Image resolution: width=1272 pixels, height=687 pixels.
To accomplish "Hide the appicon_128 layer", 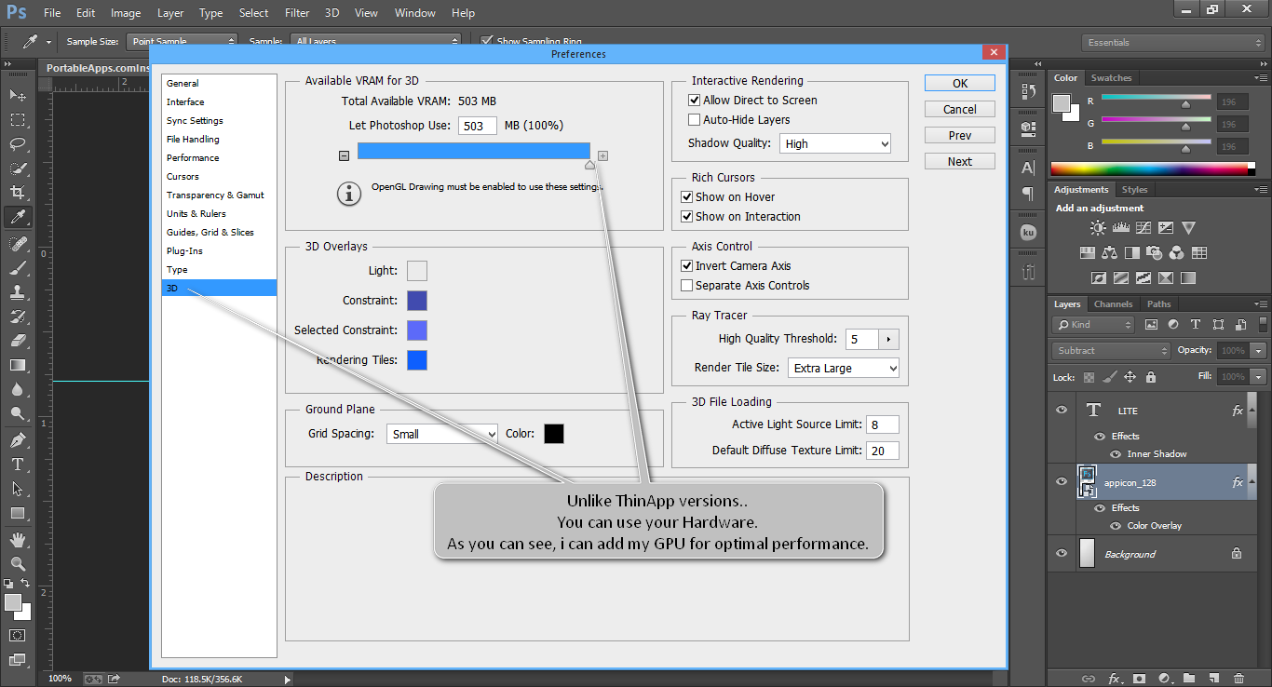I will tap(1062, 481).
